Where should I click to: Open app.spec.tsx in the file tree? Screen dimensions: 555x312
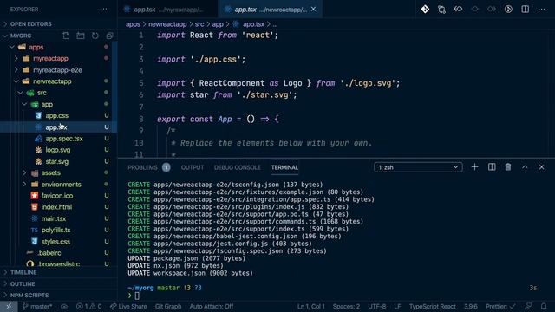pyautogui.click(x=64, y=139)
